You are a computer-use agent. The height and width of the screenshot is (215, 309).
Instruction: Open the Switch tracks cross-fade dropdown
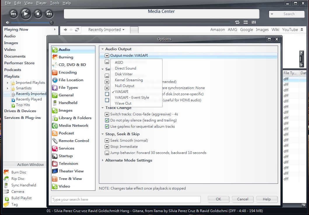[x=107, y=114]
